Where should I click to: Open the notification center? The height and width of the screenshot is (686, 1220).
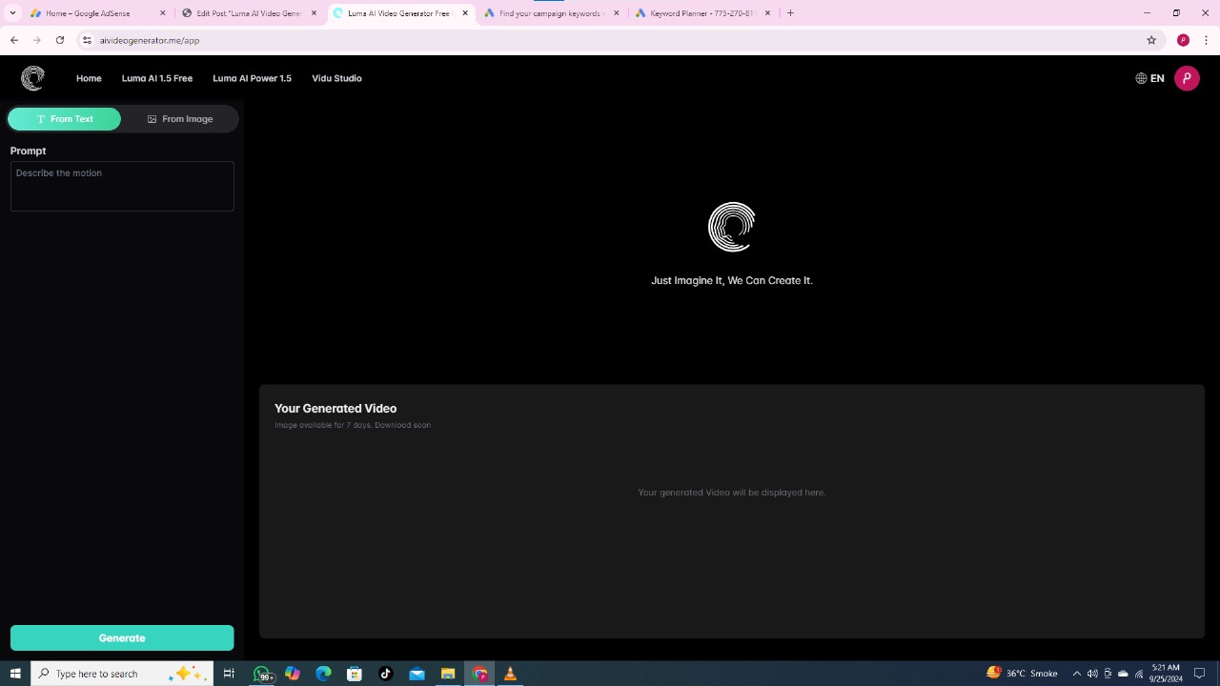[1200, 674]
